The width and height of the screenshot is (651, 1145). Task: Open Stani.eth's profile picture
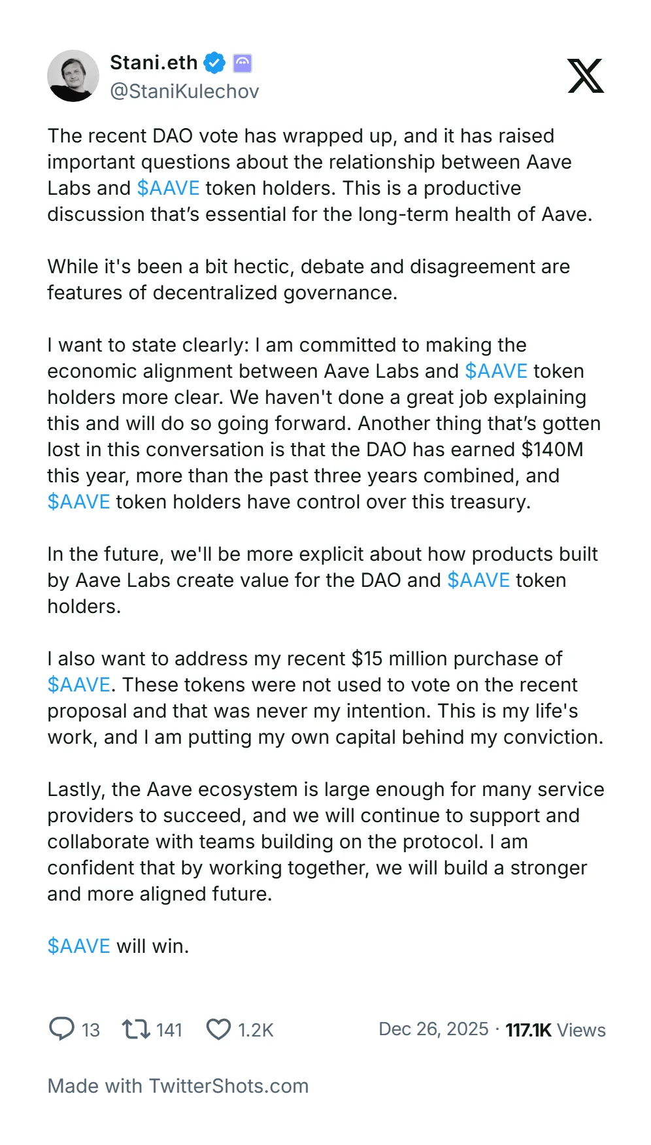(73, 76)
